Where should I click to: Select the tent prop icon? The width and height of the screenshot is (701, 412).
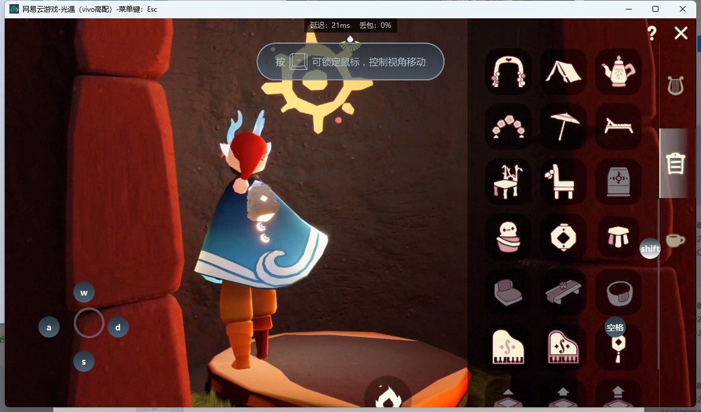pyautogui.click(x=563, y=71)
